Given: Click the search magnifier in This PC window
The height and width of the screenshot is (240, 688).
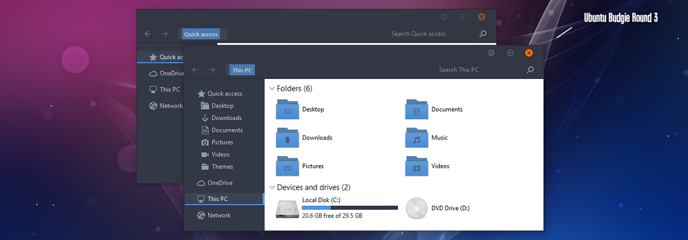Looking at the screenshot, I should (530, 70).
